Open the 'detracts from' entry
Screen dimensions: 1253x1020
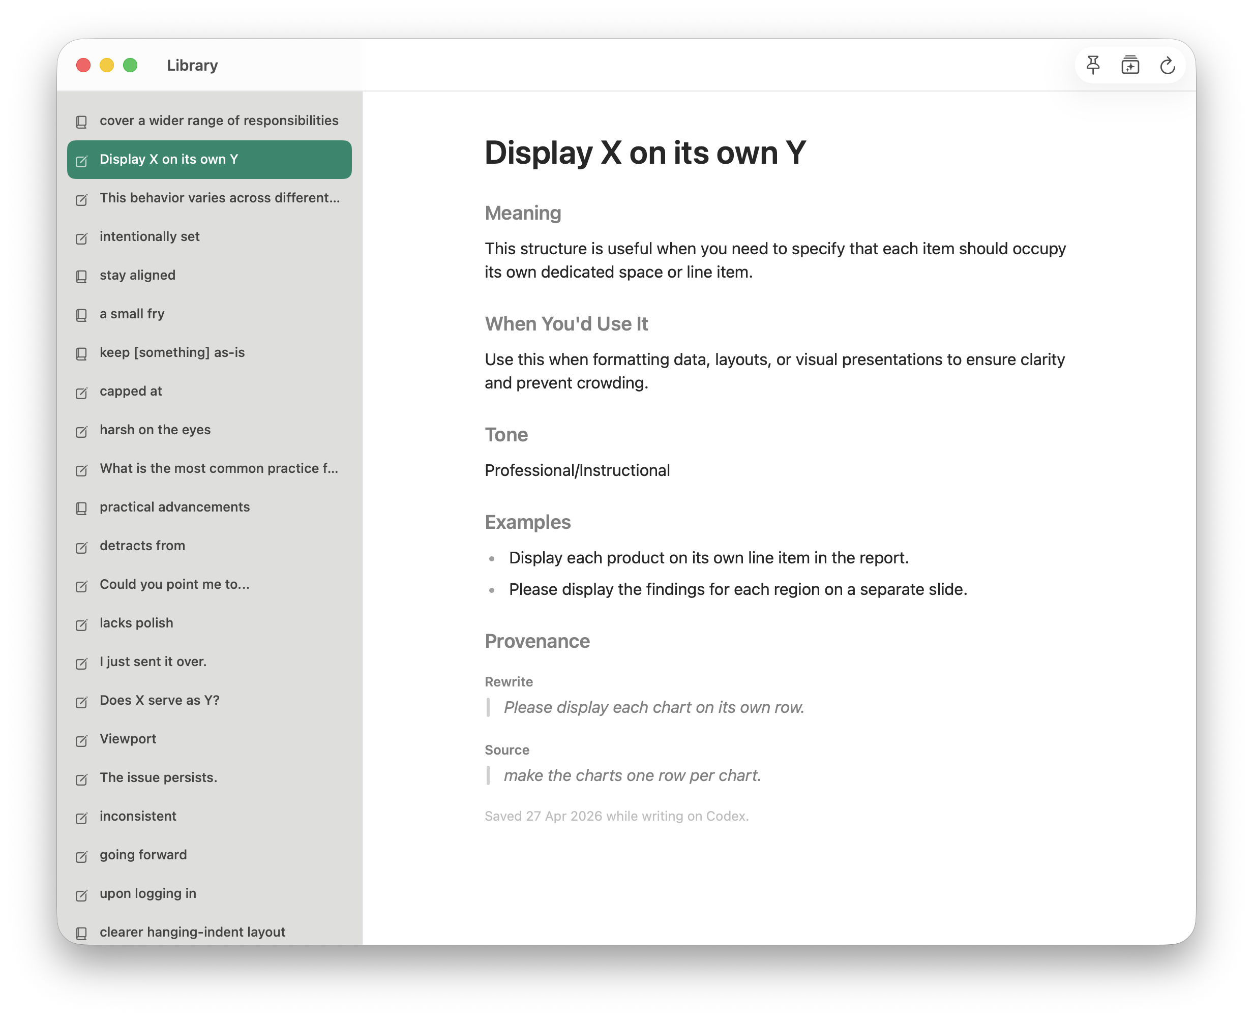(209, 546)
